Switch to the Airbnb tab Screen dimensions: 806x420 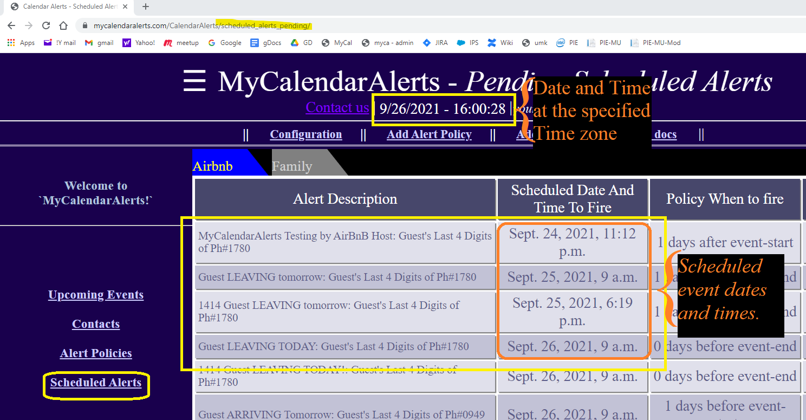[x=213, y=166]
